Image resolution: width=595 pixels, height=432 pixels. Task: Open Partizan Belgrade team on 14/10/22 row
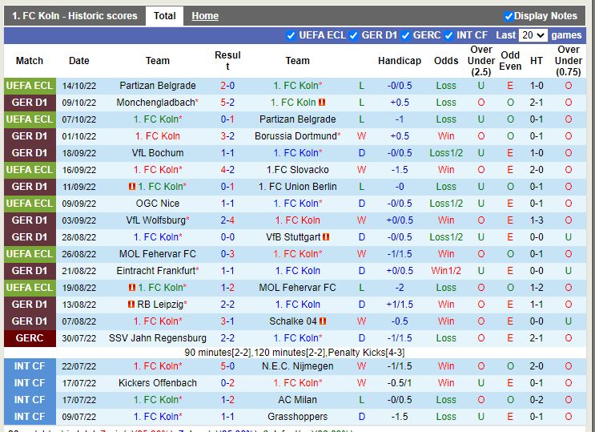coord(158,86)
